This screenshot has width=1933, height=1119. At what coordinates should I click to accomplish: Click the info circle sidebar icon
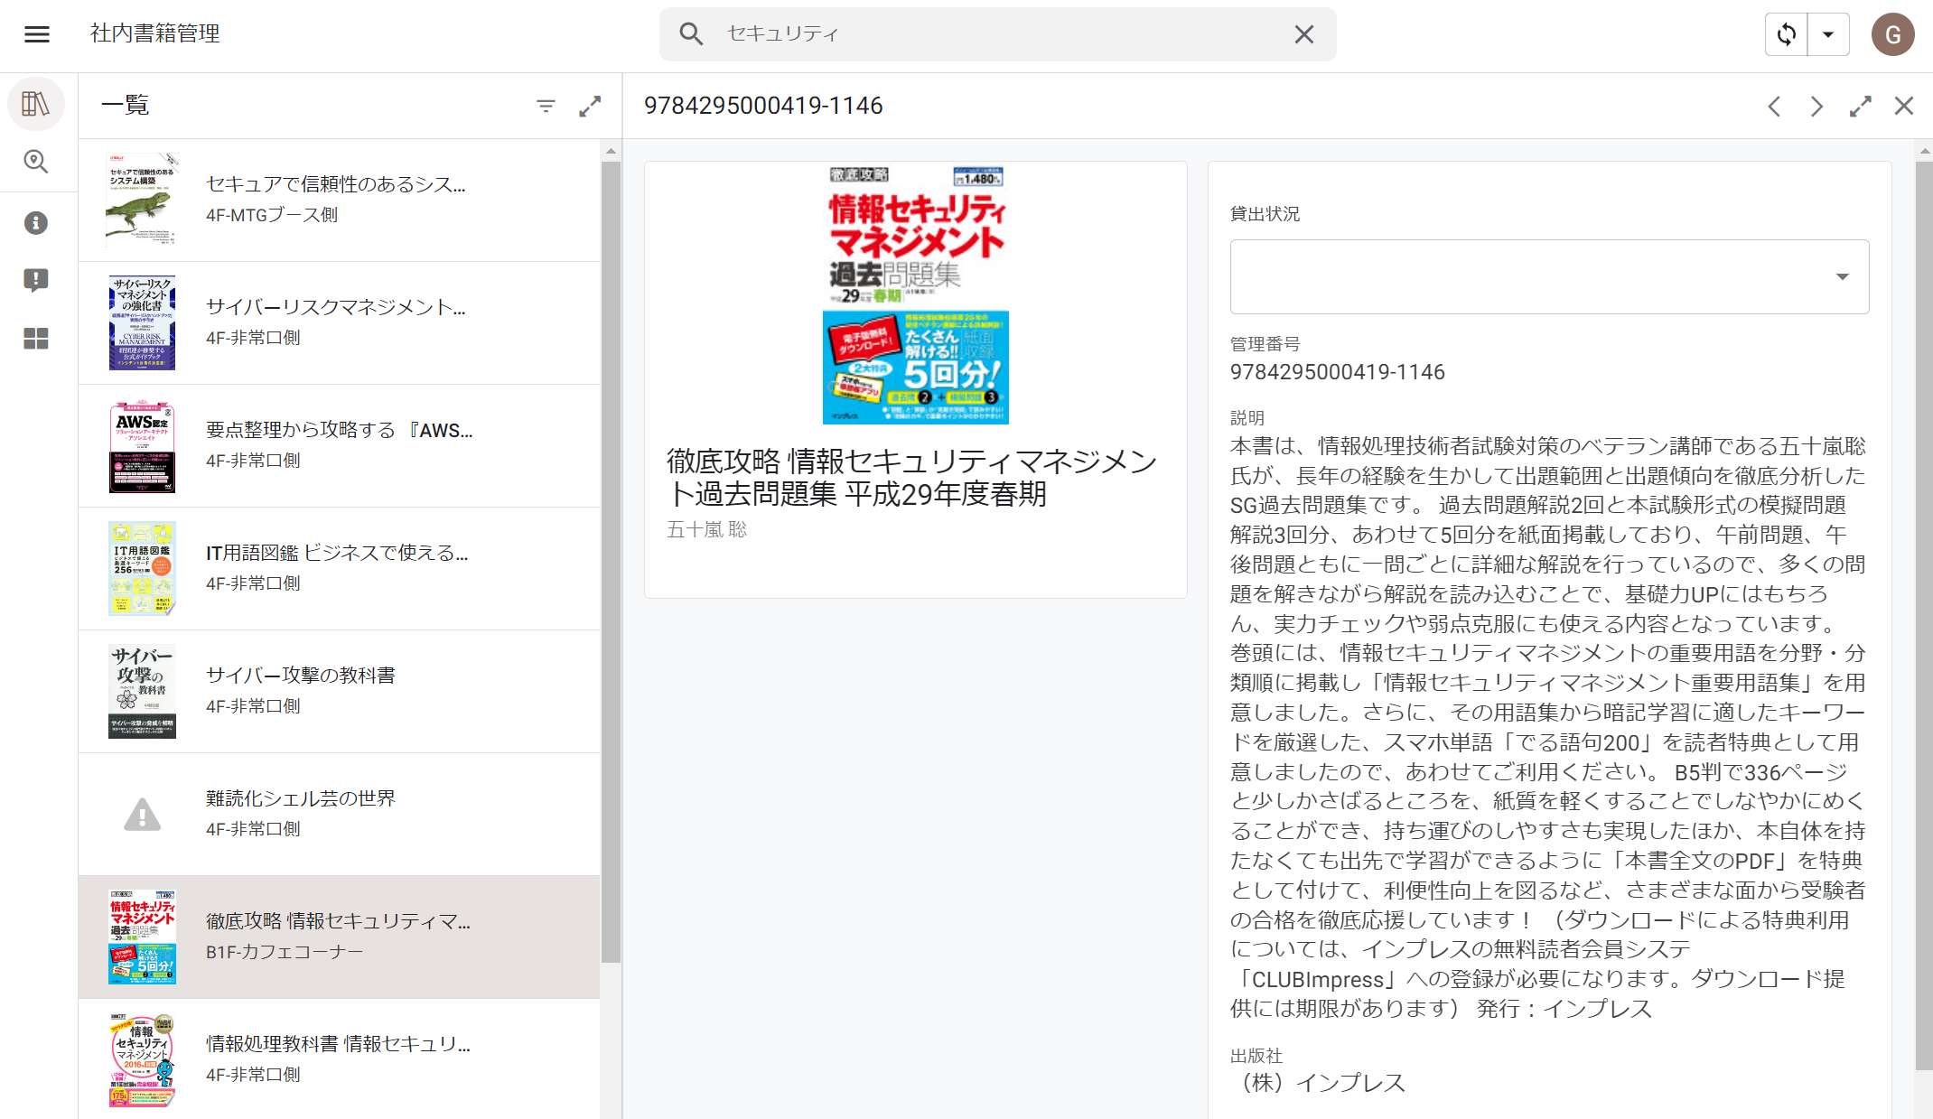36,223
